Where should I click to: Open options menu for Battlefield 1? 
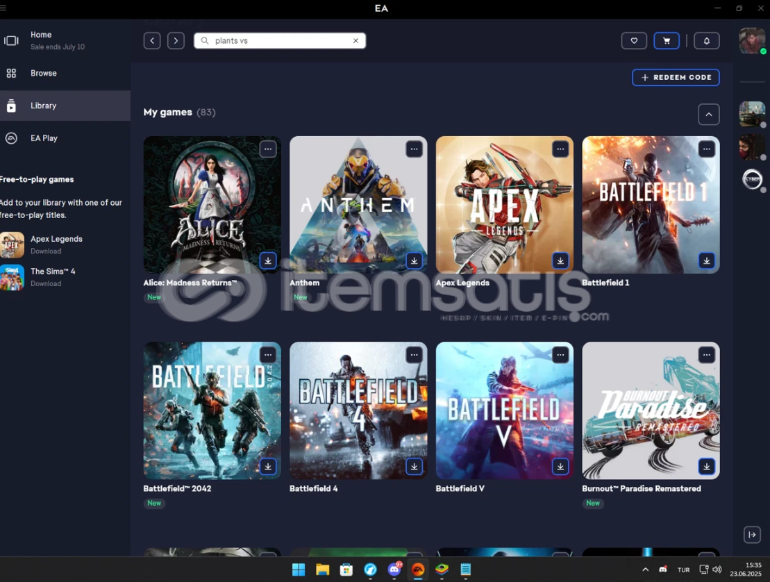(707, 149)
